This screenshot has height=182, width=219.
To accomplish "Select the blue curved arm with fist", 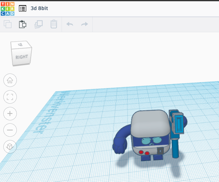I will (x=121, y=139).
